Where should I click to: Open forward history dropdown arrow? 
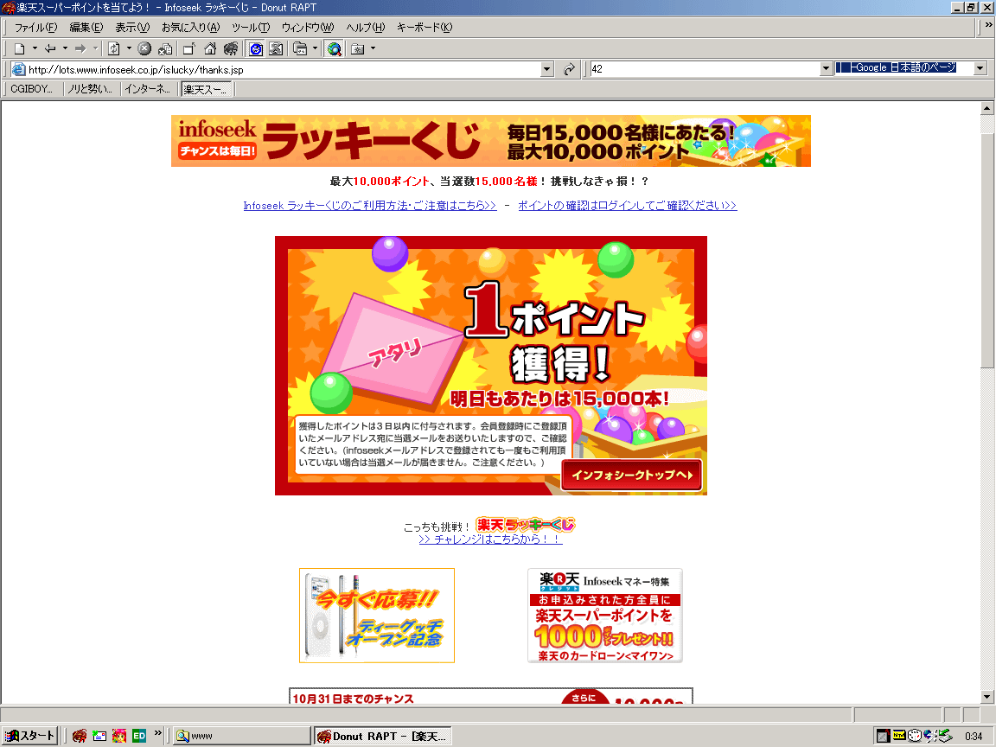click(95, 48)
